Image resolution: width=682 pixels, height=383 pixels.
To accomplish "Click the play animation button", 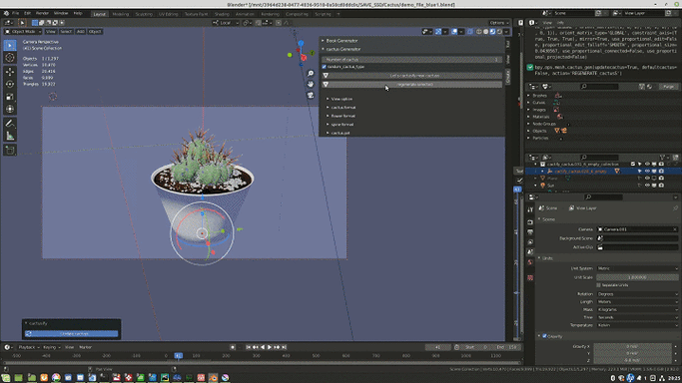I will tap(270, 347).
